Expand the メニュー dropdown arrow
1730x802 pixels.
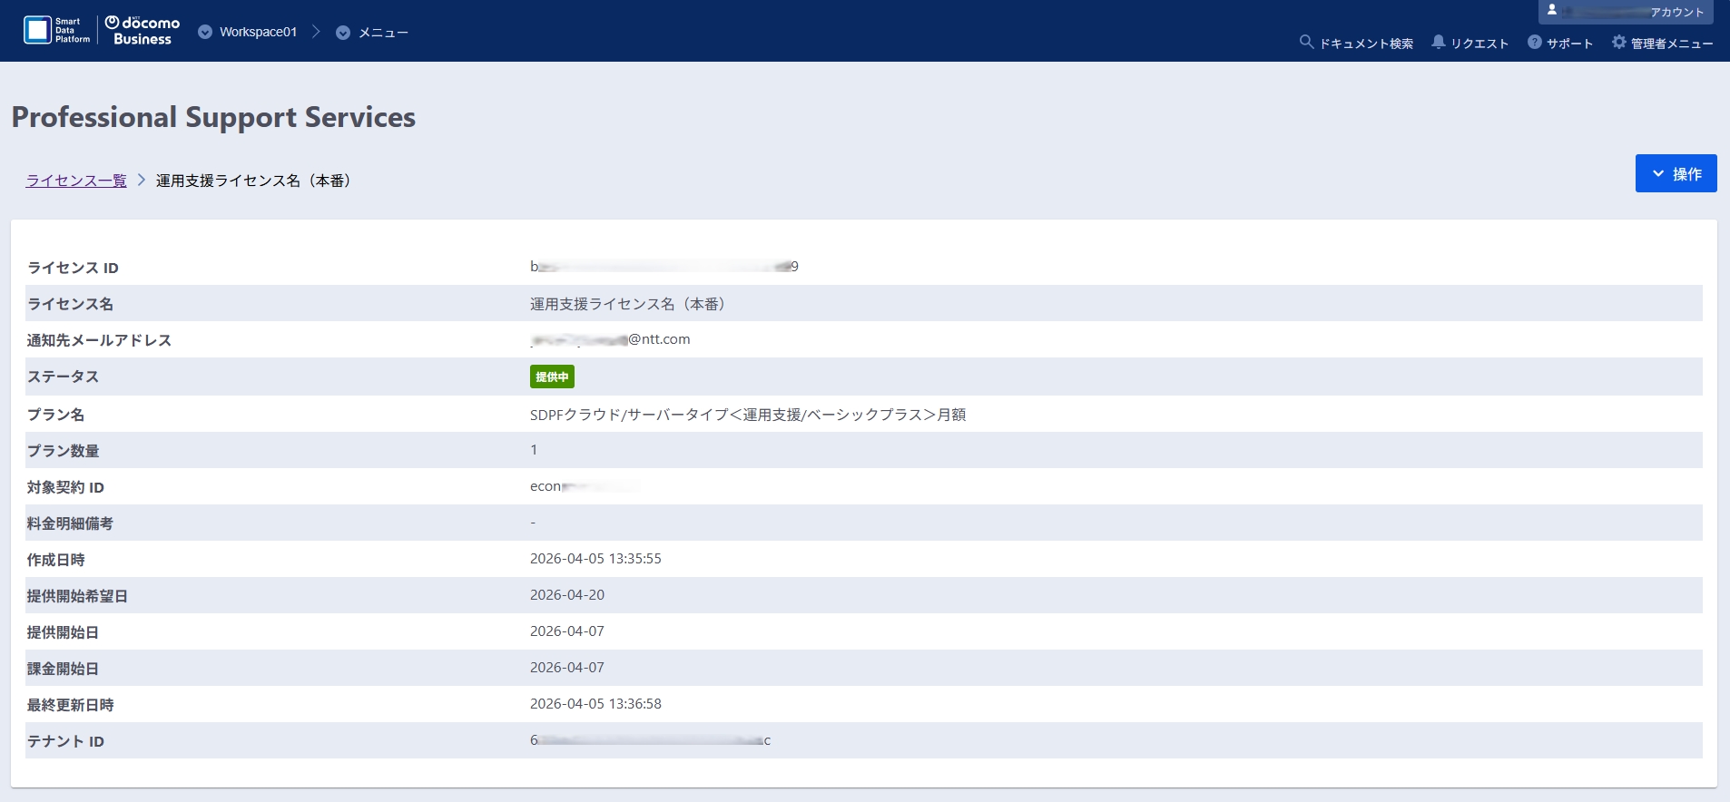click(x=343, y=33)
